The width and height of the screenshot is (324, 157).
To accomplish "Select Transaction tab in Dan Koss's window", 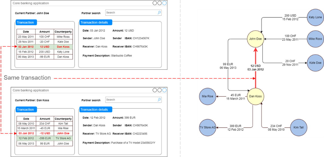I will pos(25,110).
